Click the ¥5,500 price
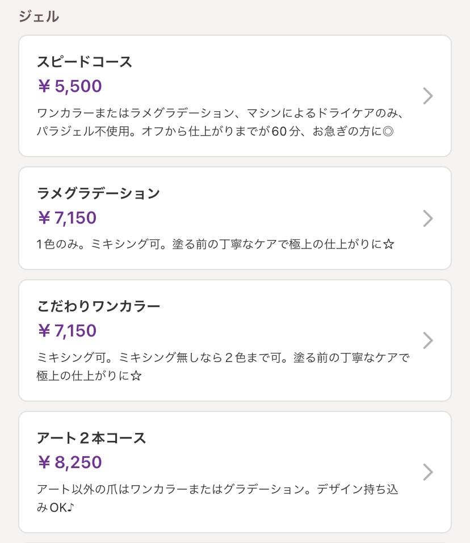The height and width of the screenshot is (543, 470). (x=70, y=86)
